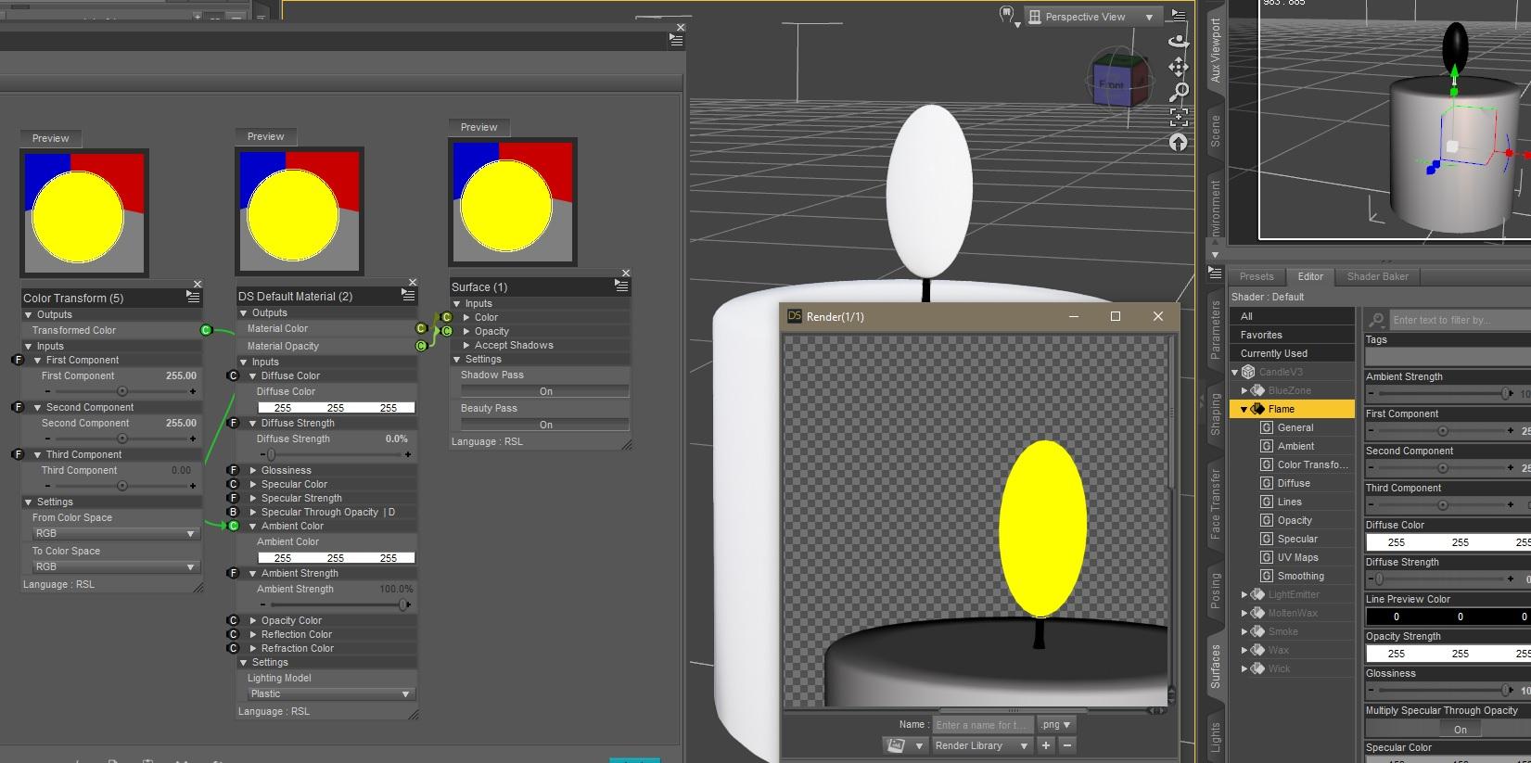The height and width of the screenshot is (763, 1531).
Task: Select the UV Maps property group
Action: pyautogui.click(x=1297, y=557)
